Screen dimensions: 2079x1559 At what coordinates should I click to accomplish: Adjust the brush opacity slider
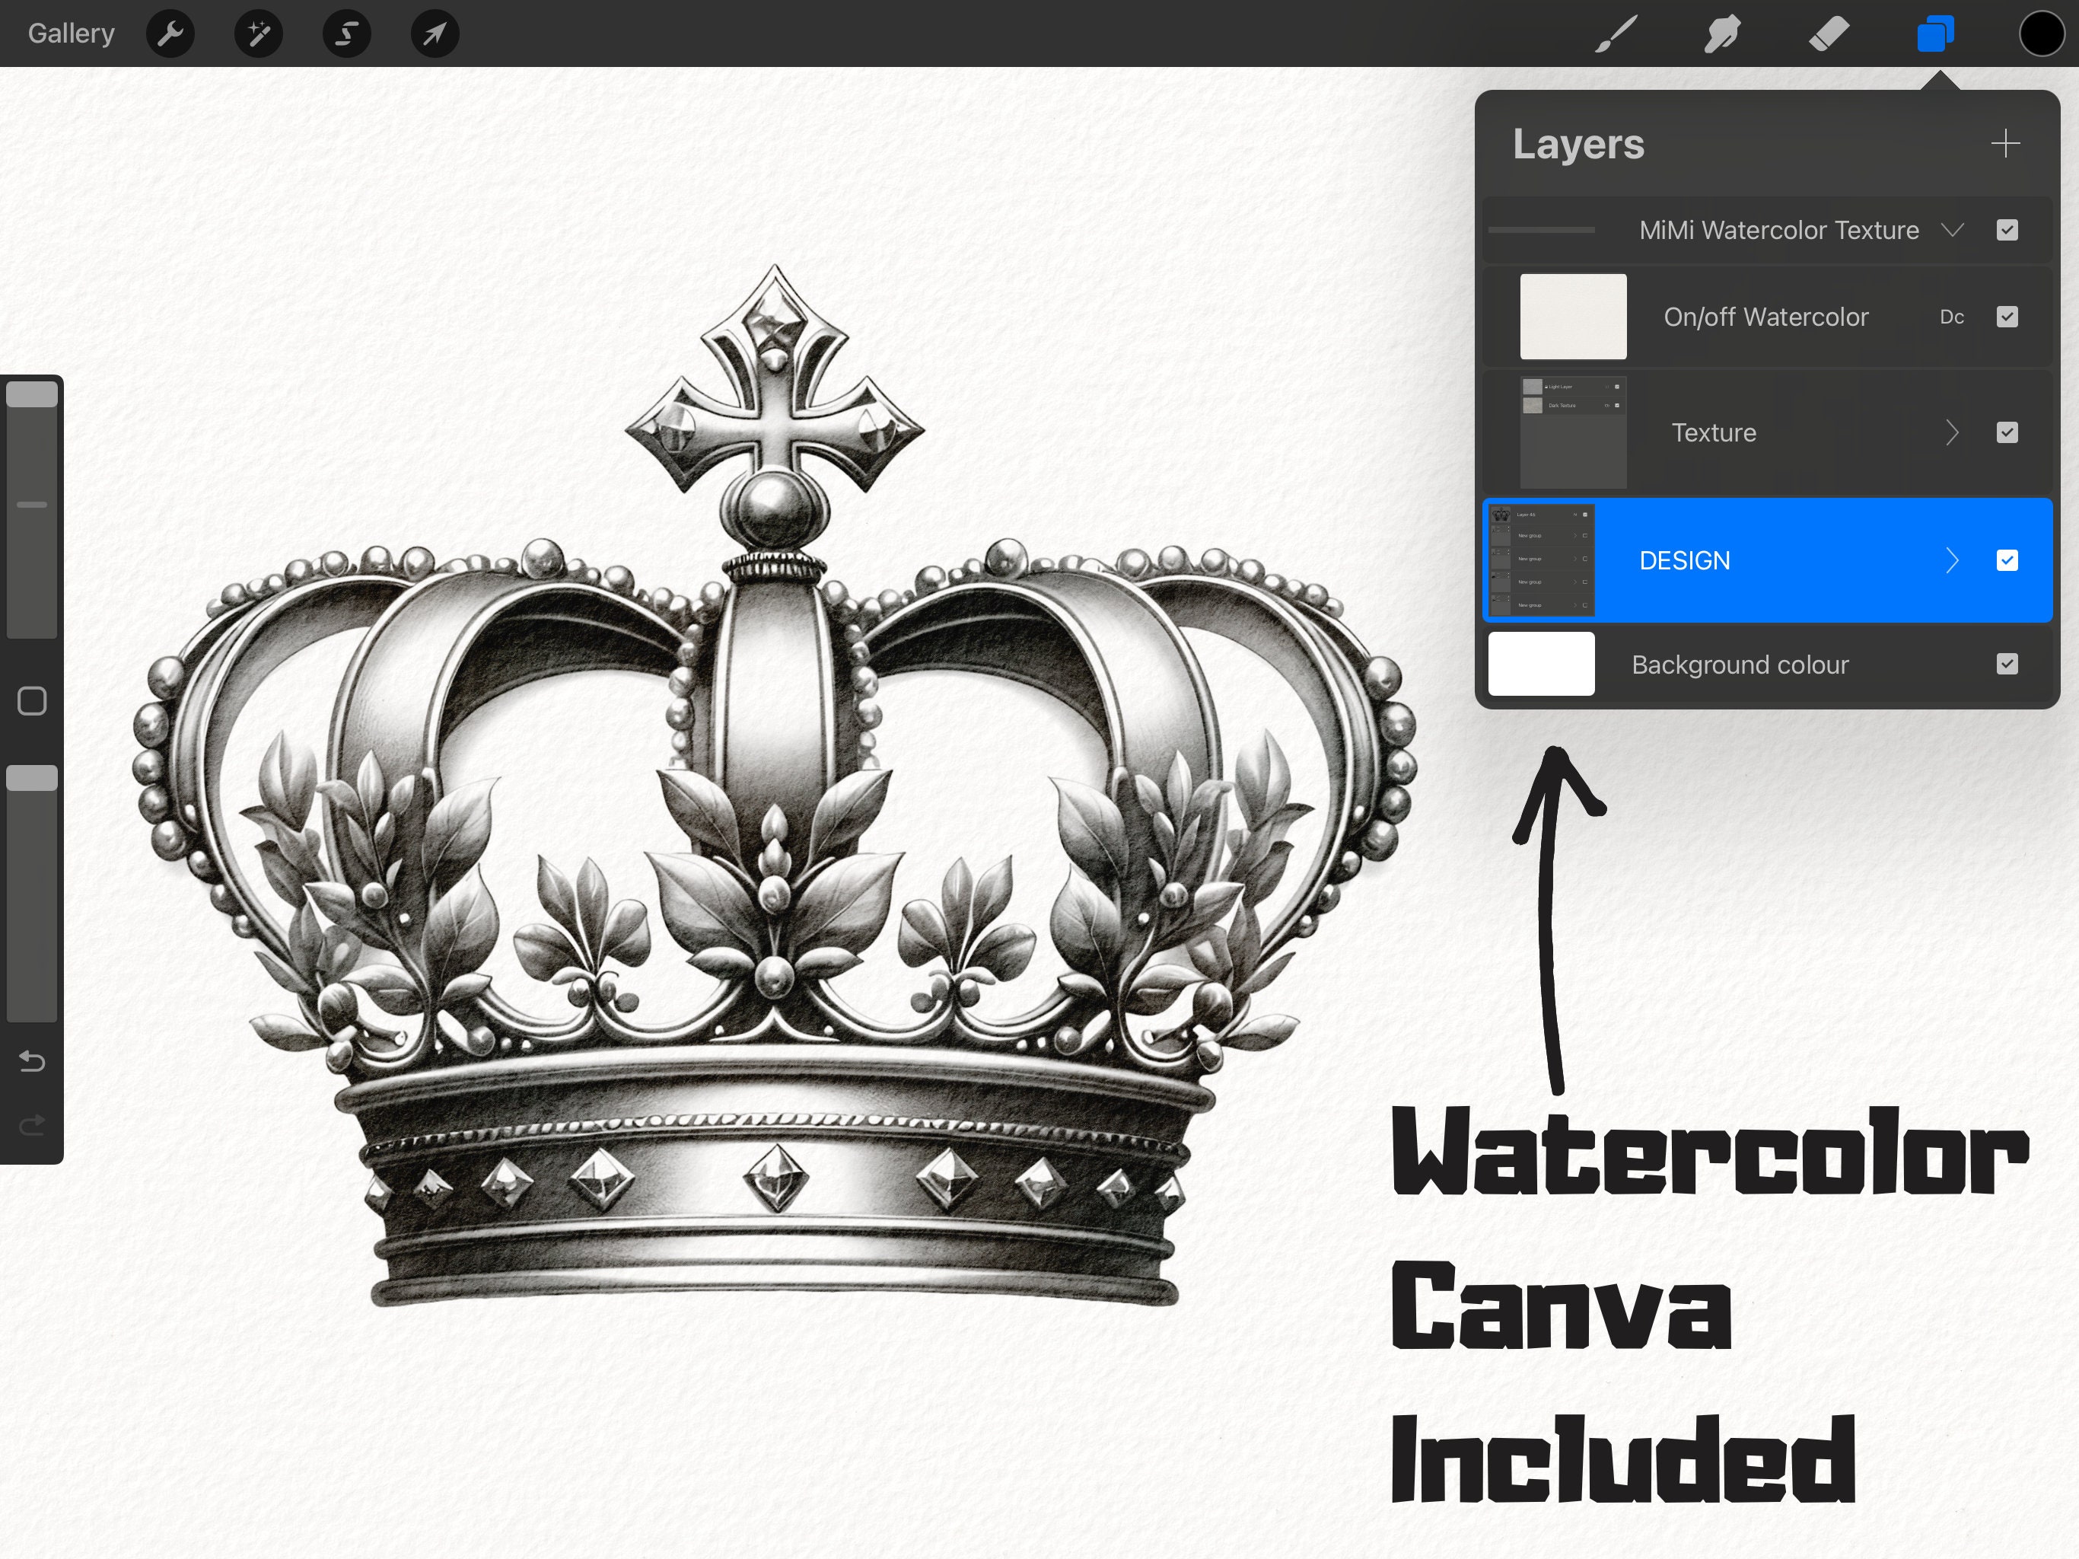pyautogui.click(x=32, y=893)
